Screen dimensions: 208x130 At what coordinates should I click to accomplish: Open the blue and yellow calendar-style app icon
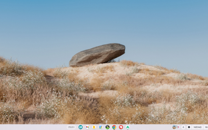(101, 127)
